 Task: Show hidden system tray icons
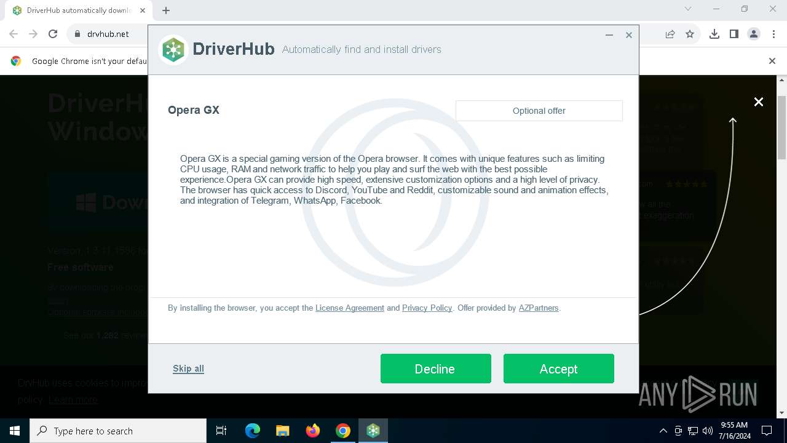pos(663,431)
